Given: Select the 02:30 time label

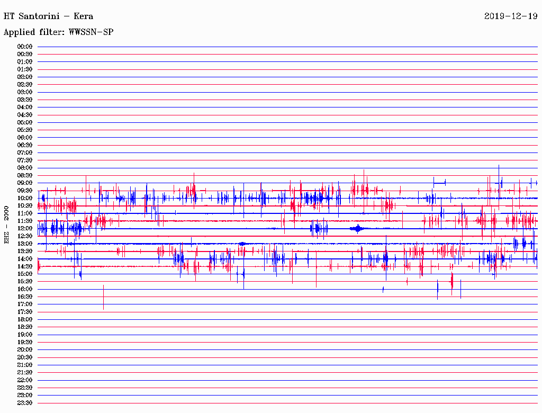Looking at the screenshot, I should (25, 85).
